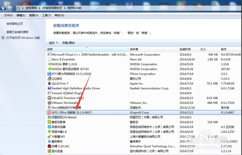Click the 阿里旺旺2014Beta1 icon
Viewport: 242px width, 155px height.
pos(49,117)
